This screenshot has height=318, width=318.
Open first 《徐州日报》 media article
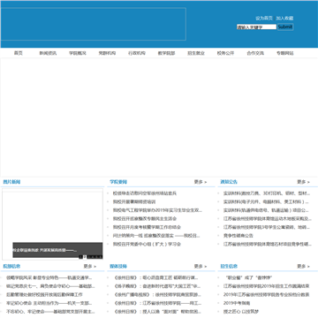[155, 277]
